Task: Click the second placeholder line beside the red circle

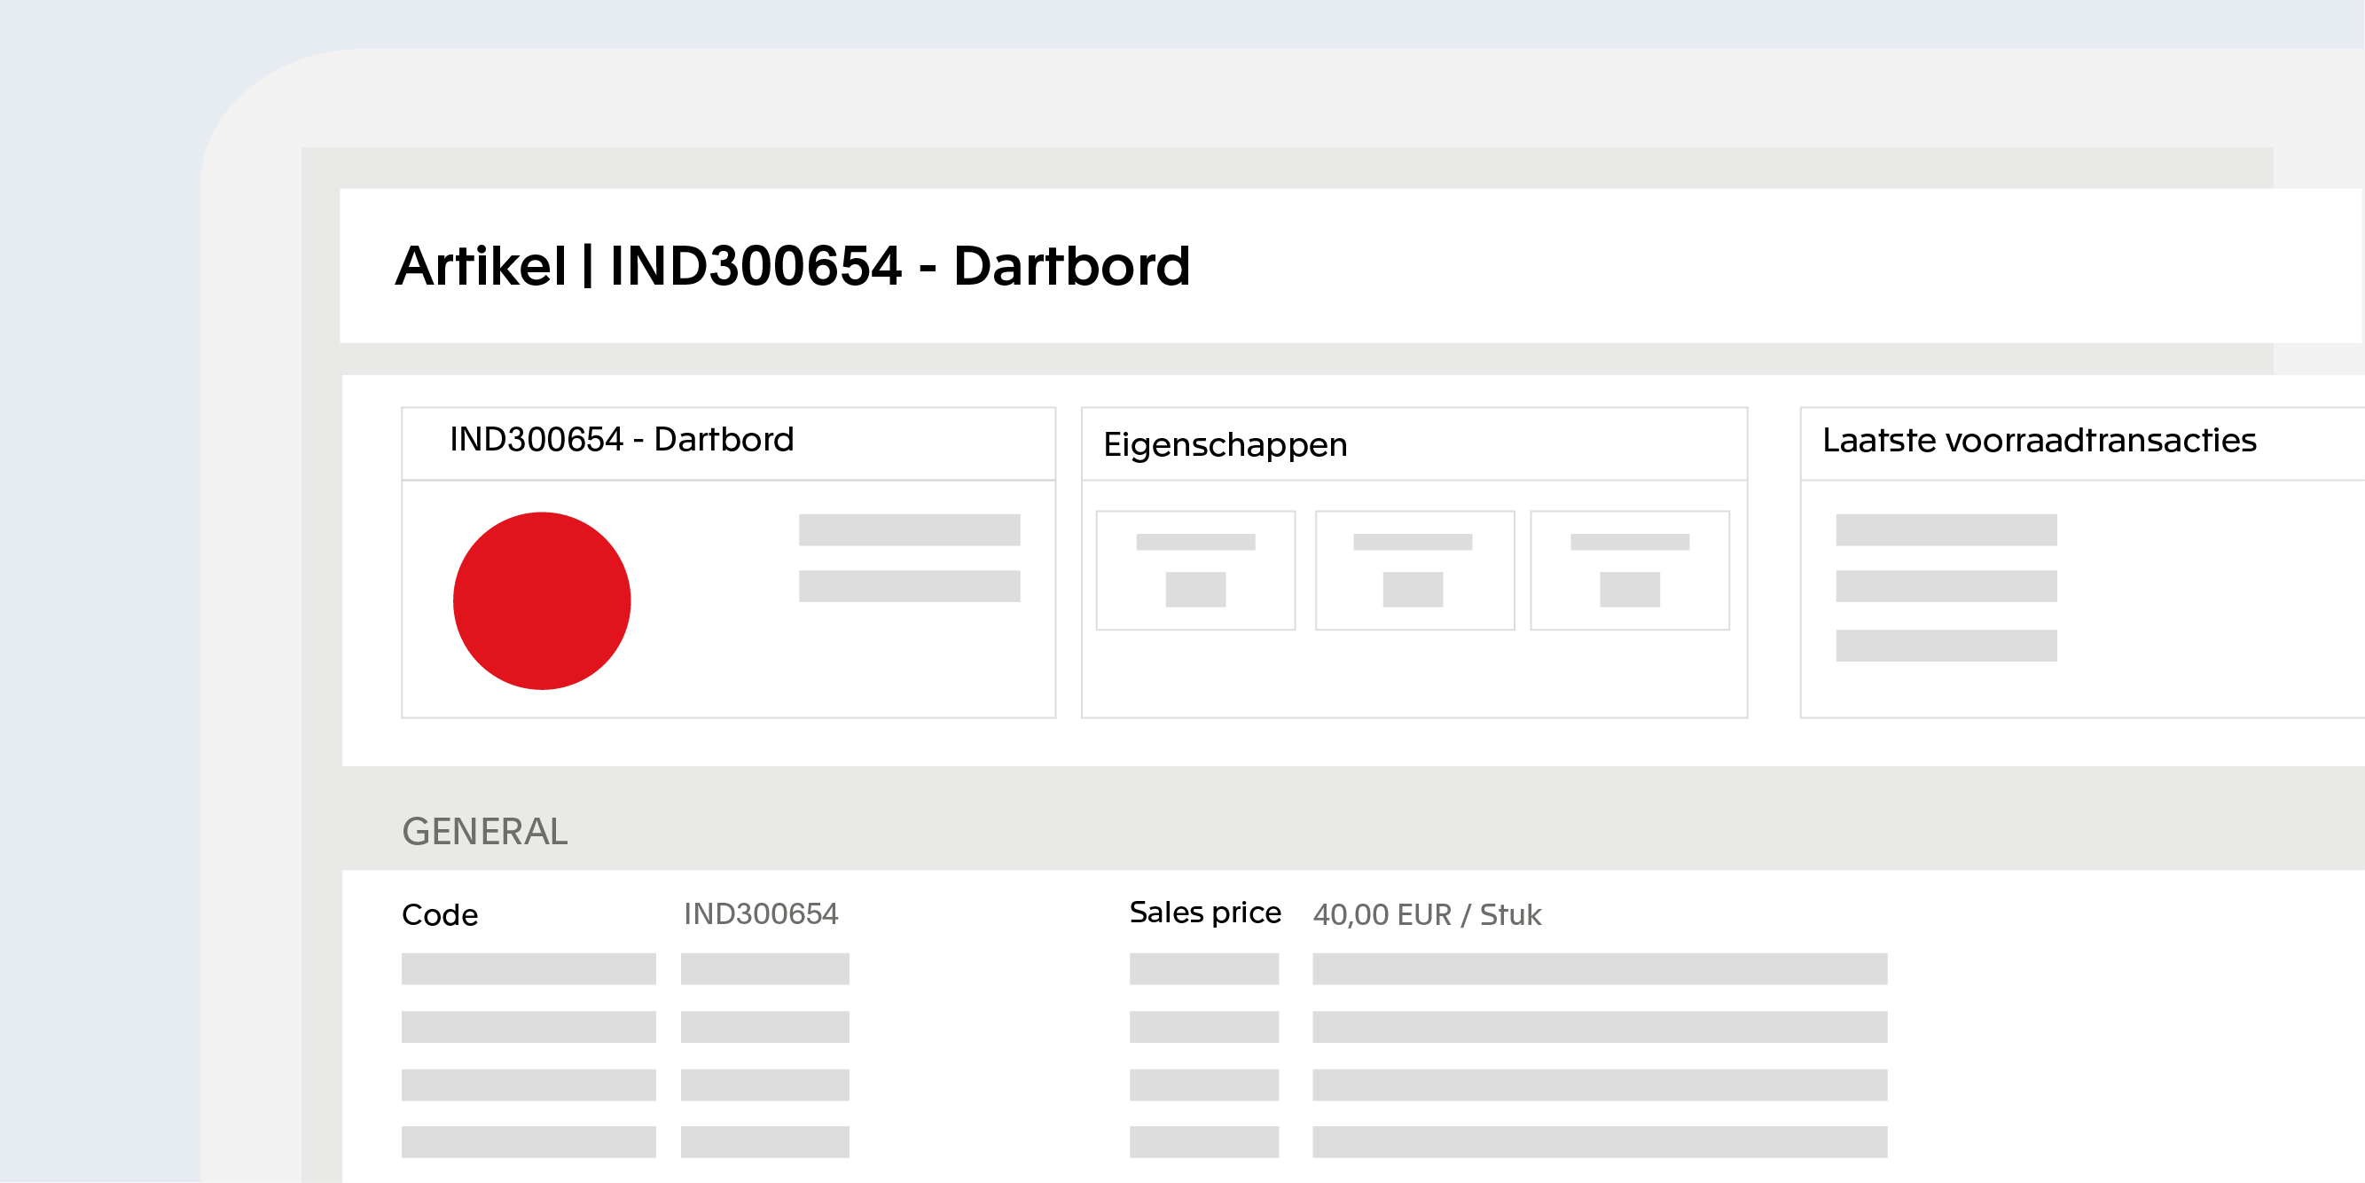Action: [909, 586]
